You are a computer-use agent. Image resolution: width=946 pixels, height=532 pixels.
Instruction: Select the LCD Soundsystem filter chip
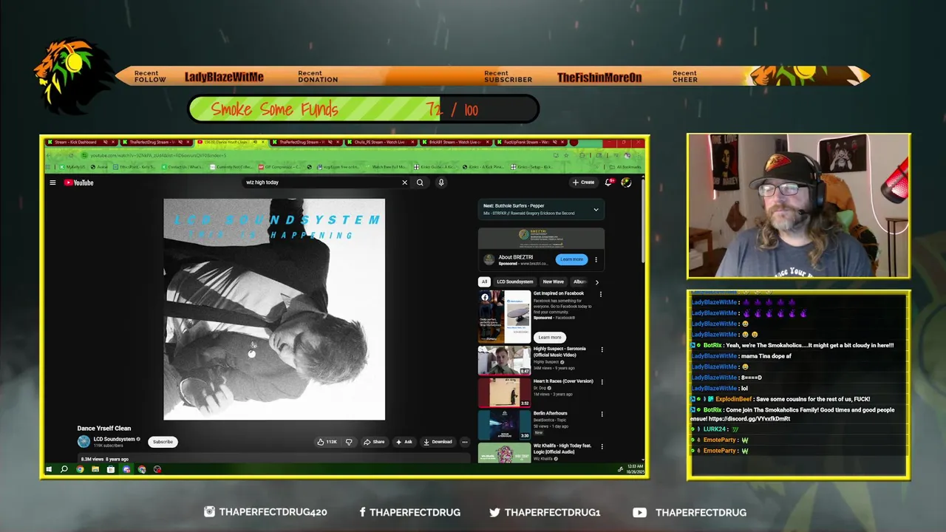[x=515, y=282]
